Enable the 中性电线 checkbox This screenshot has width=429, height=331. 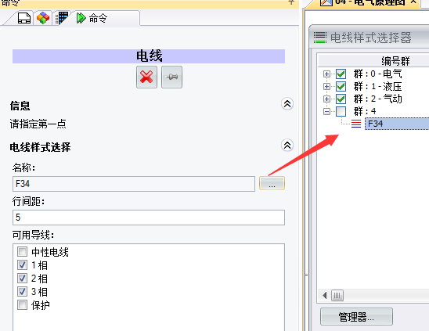(x=22, y=252)
